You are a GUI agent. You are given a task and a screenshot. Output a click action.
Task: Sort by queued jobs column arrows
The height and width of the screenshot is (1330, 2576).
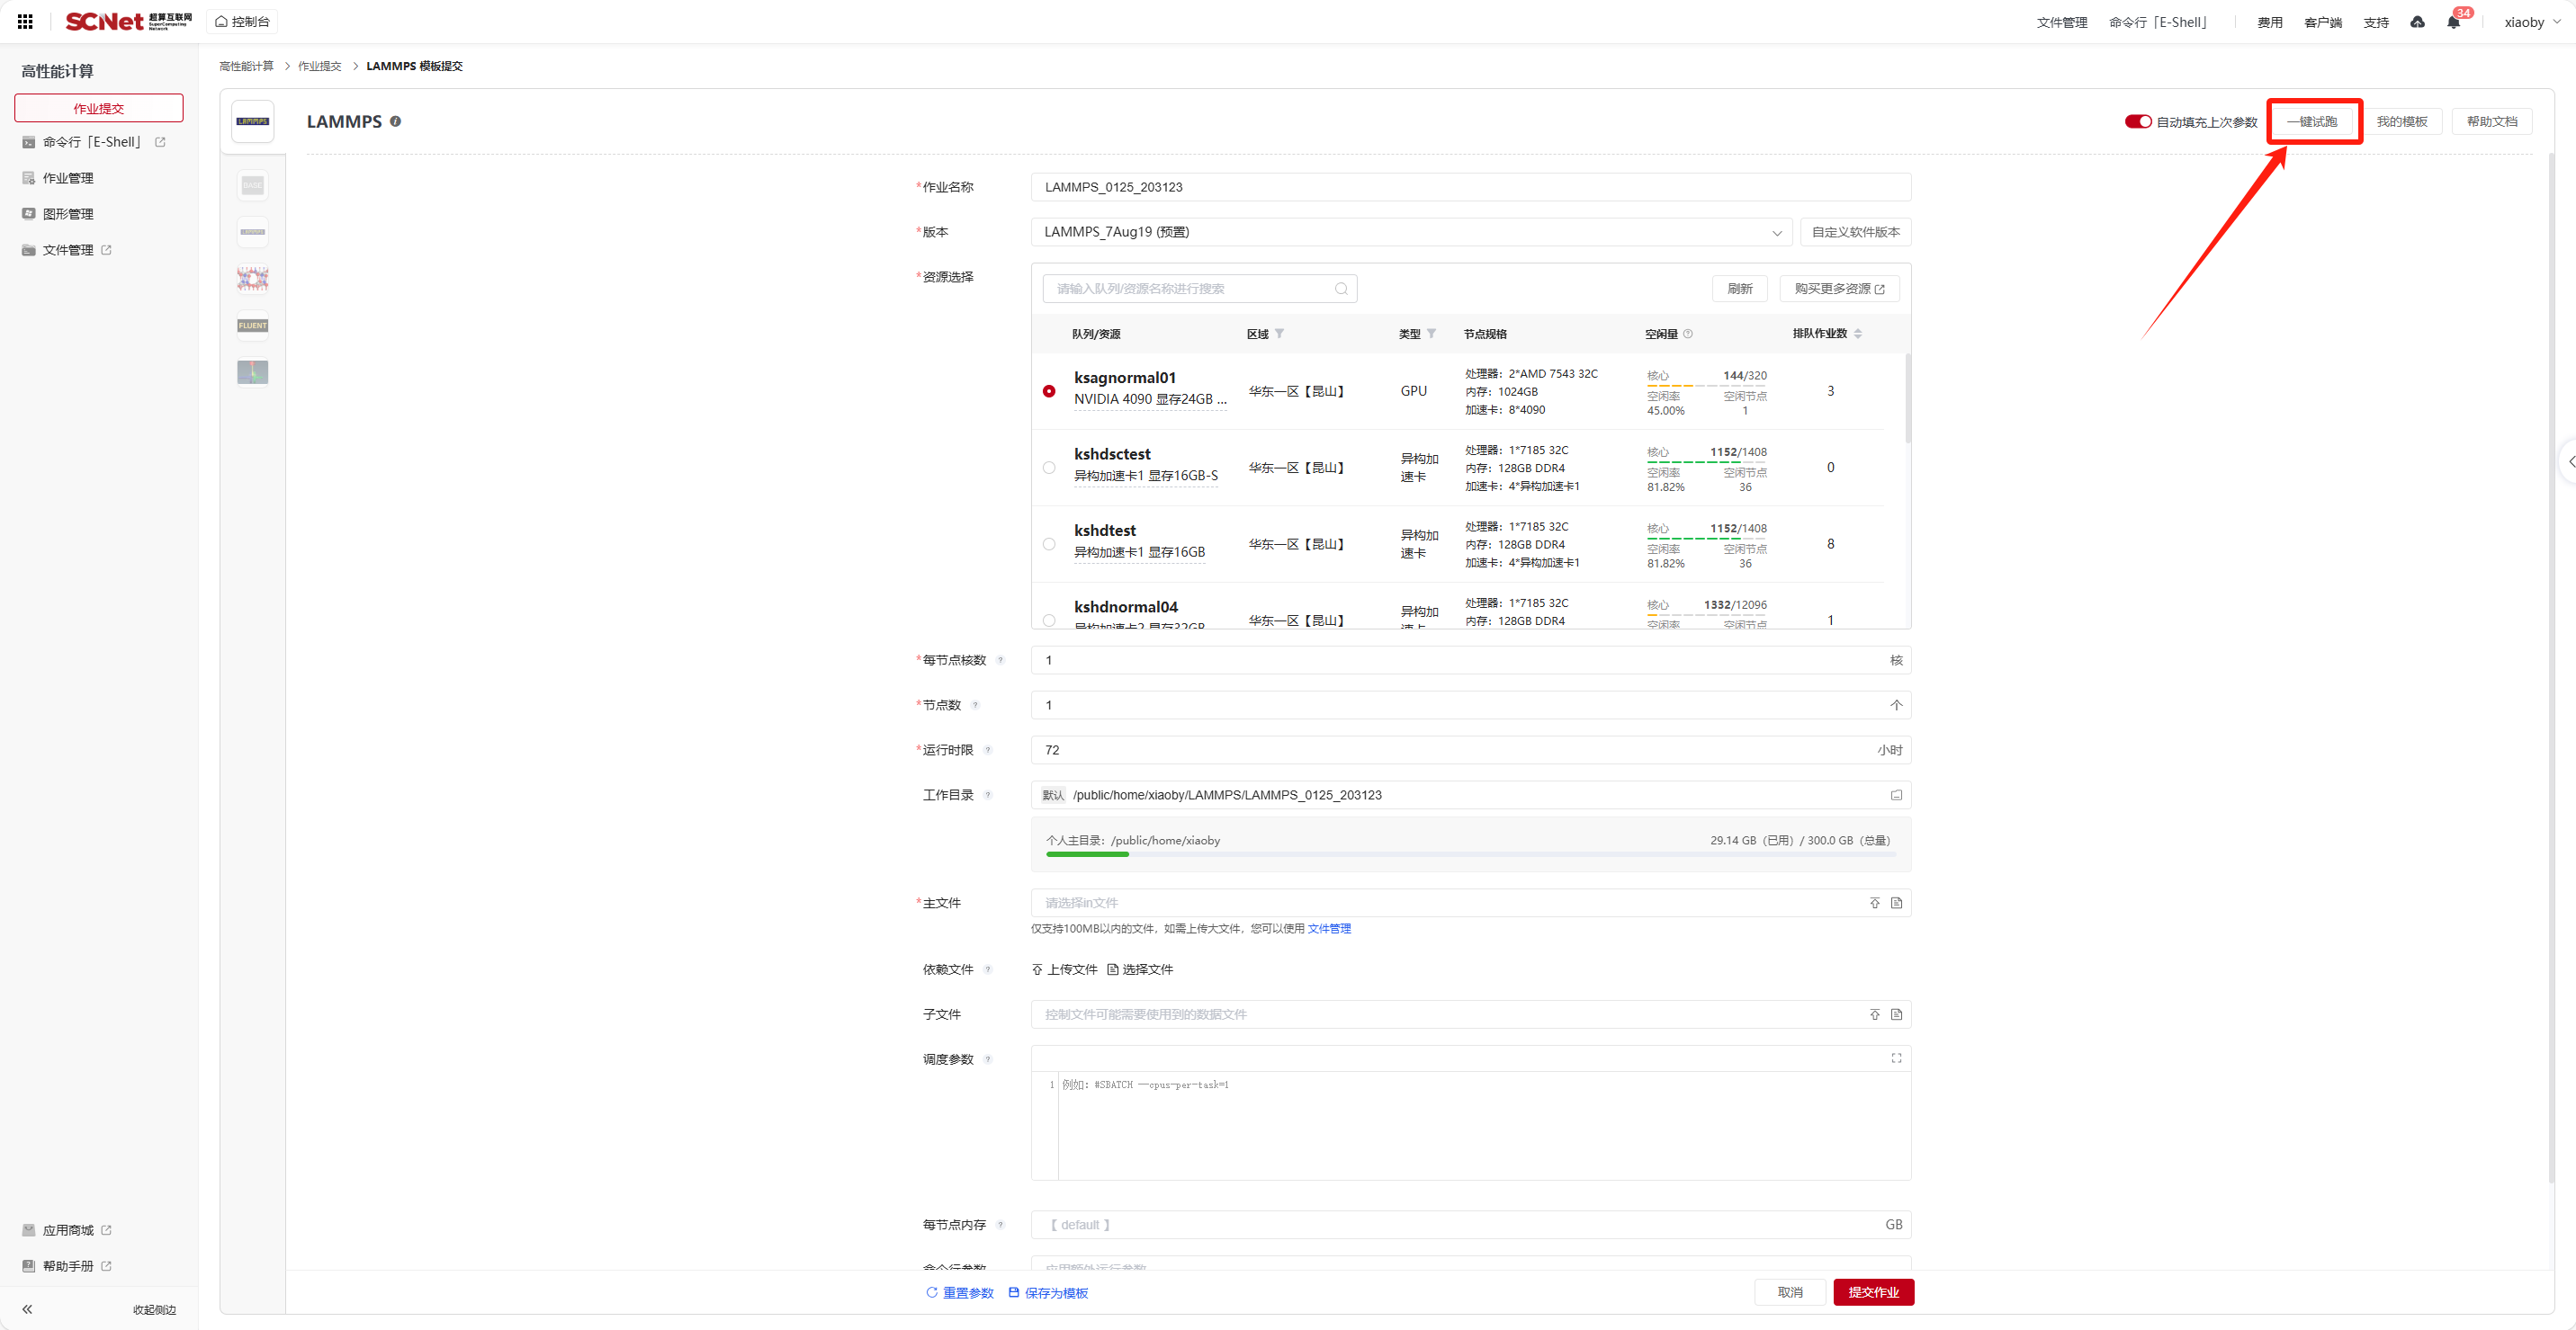tap(1858, 334)
